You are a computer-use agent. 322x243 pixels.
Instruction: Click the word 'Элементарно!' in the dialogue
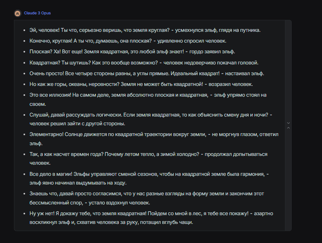tap(46, 134)
